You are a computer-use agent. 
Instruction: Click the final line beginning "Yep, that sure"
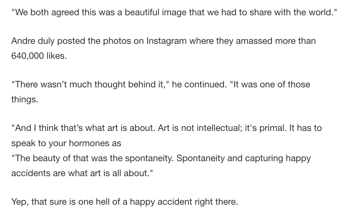pyautogui.click(x=125, y=202)
